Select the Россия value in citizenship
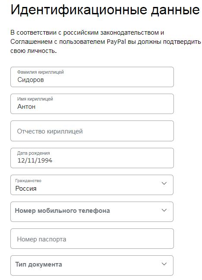 point(26,189)
